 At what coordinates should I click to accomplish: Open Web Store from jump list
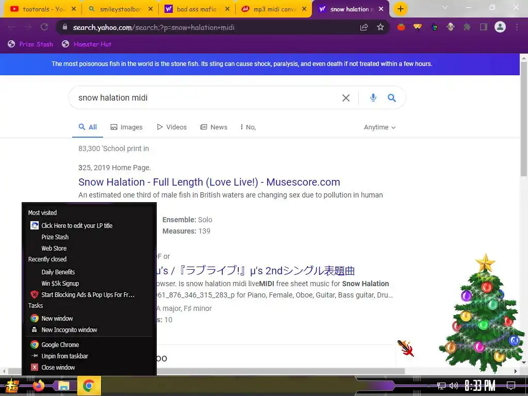(89, 249)
